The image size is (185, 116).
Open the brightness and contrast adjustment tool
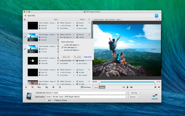pyautogui.click(x=53, y=87)
